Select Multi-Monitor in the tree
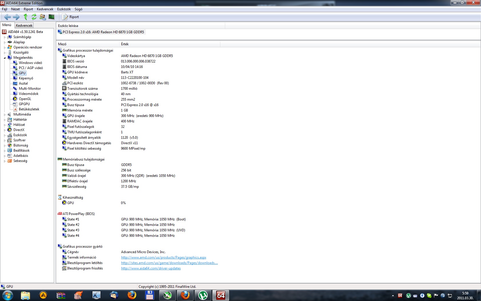This screenshot has width=481, height=301. pos(30,89)
